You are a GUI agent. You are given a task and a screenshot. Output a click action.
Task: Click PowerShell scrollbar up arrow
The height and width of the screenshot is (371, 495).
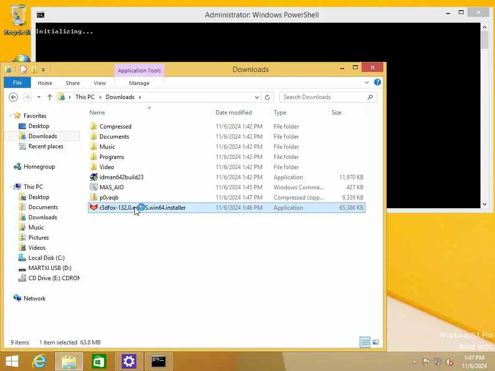pos(484,28)
